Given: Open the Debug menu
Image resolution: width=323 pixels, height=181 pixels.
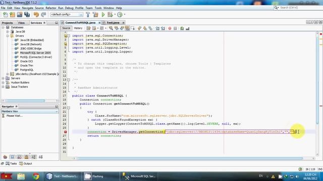Looking at the screenshot, I should pyautogui.click(x=69, y=8).
